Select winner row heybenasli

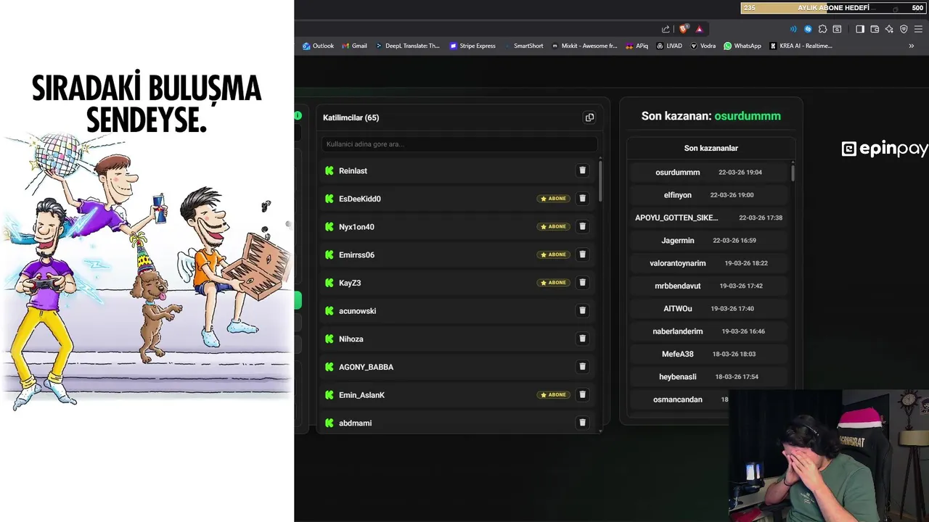pyautogui.click(x=709, y=377)
